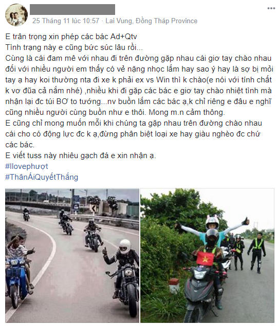Click the man in reflective vest walking
Image resolution: width=277 pixels, height=326 pixels.
coord(257,252)
